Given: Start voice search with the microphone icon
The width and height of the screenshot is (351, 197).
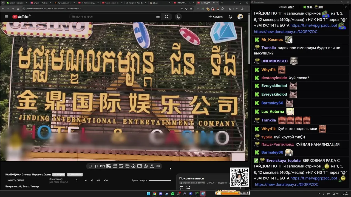Looking at the screenshot, I should (178, 17).
